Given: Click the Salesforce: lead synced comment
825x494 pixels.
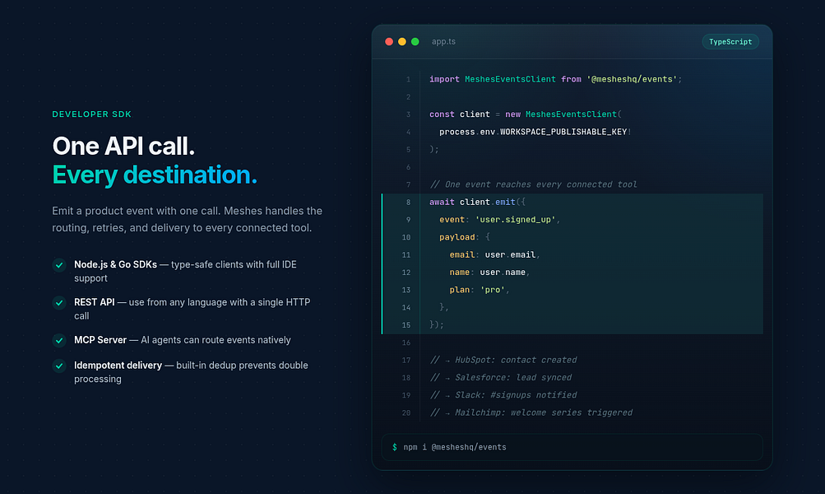Looking at the screenshot, I should [x=501, y=378].
